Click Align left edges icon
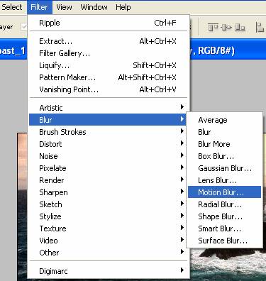This screenshot has height=281, width=266. pyautogui.click(x=260, y=28)
